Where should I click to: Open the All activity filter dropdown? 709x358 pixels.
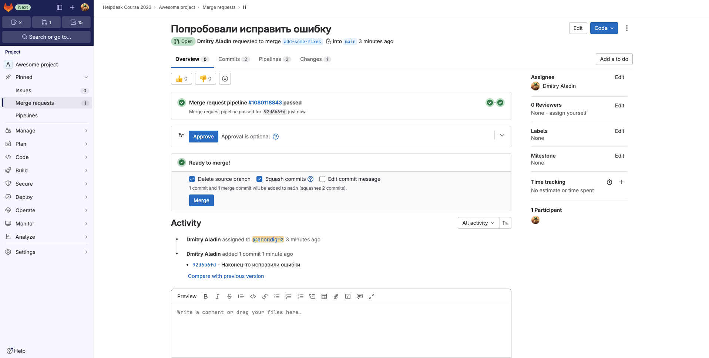pos(478,223)
